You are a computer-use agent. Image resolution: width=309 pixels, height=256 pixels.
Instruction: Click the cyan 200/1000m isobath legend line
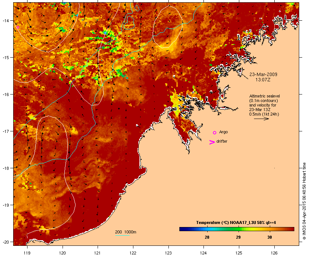coord(122,235)
